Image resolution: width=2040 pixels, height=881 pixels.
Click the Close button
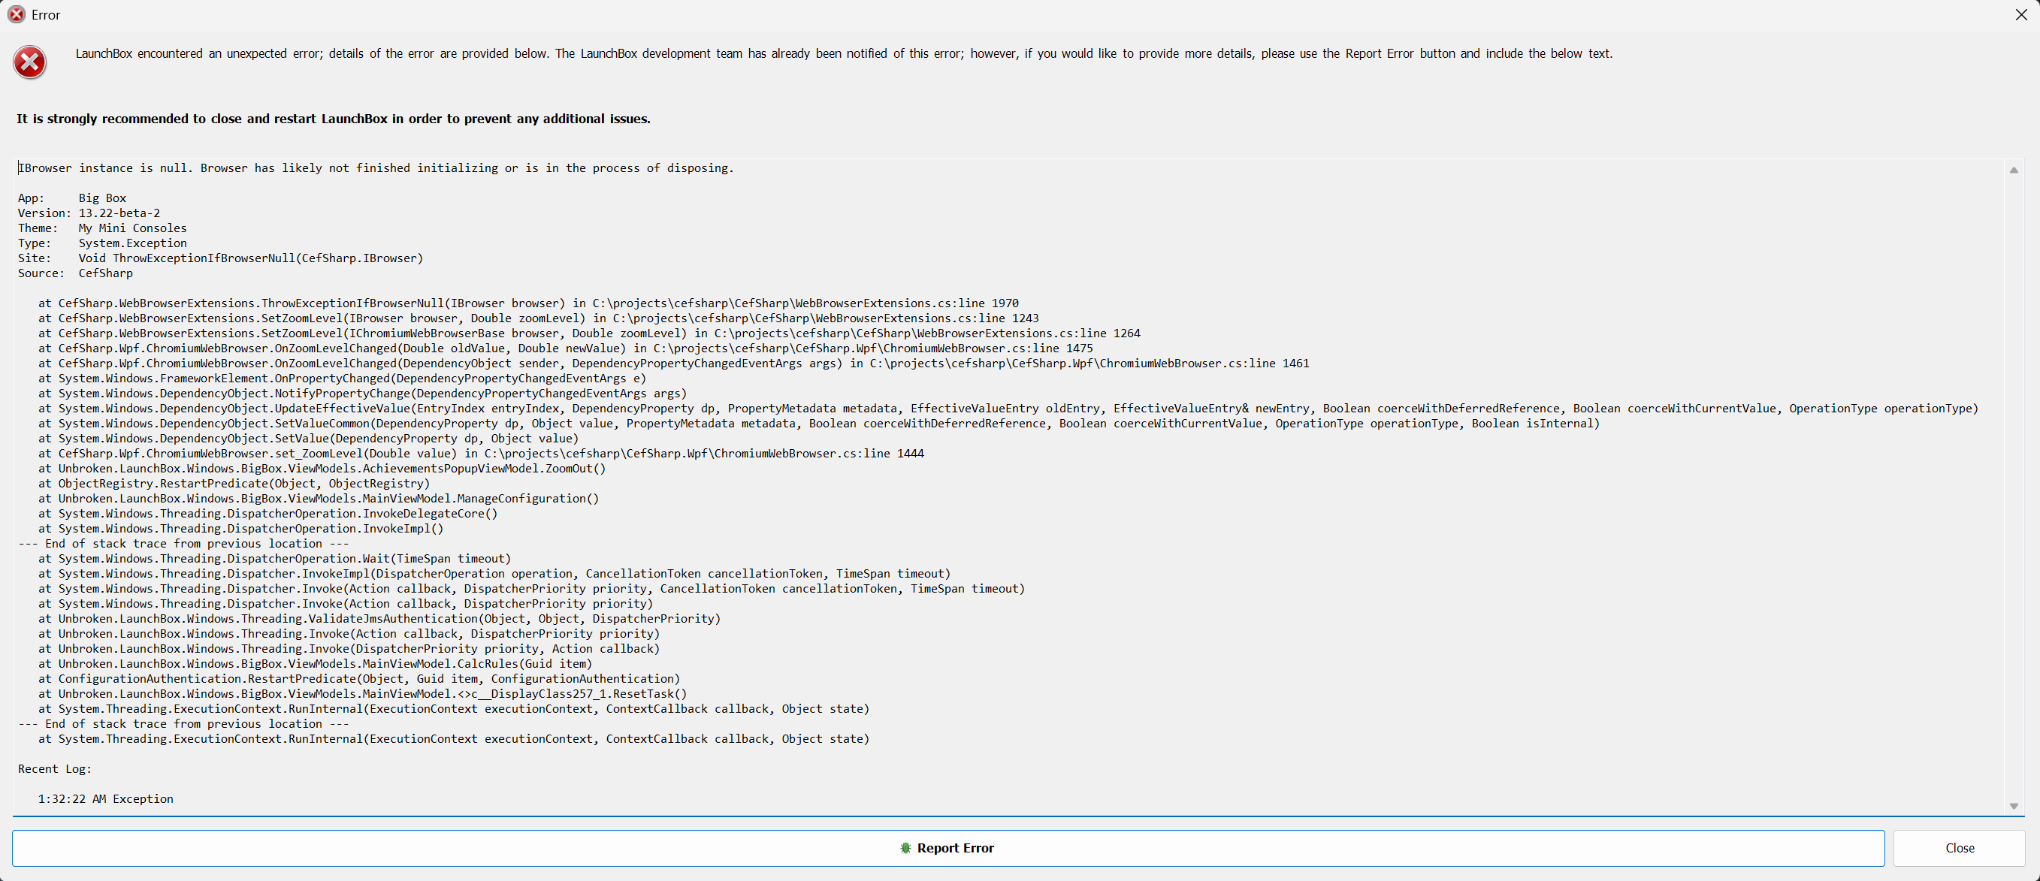(1959, 848)
